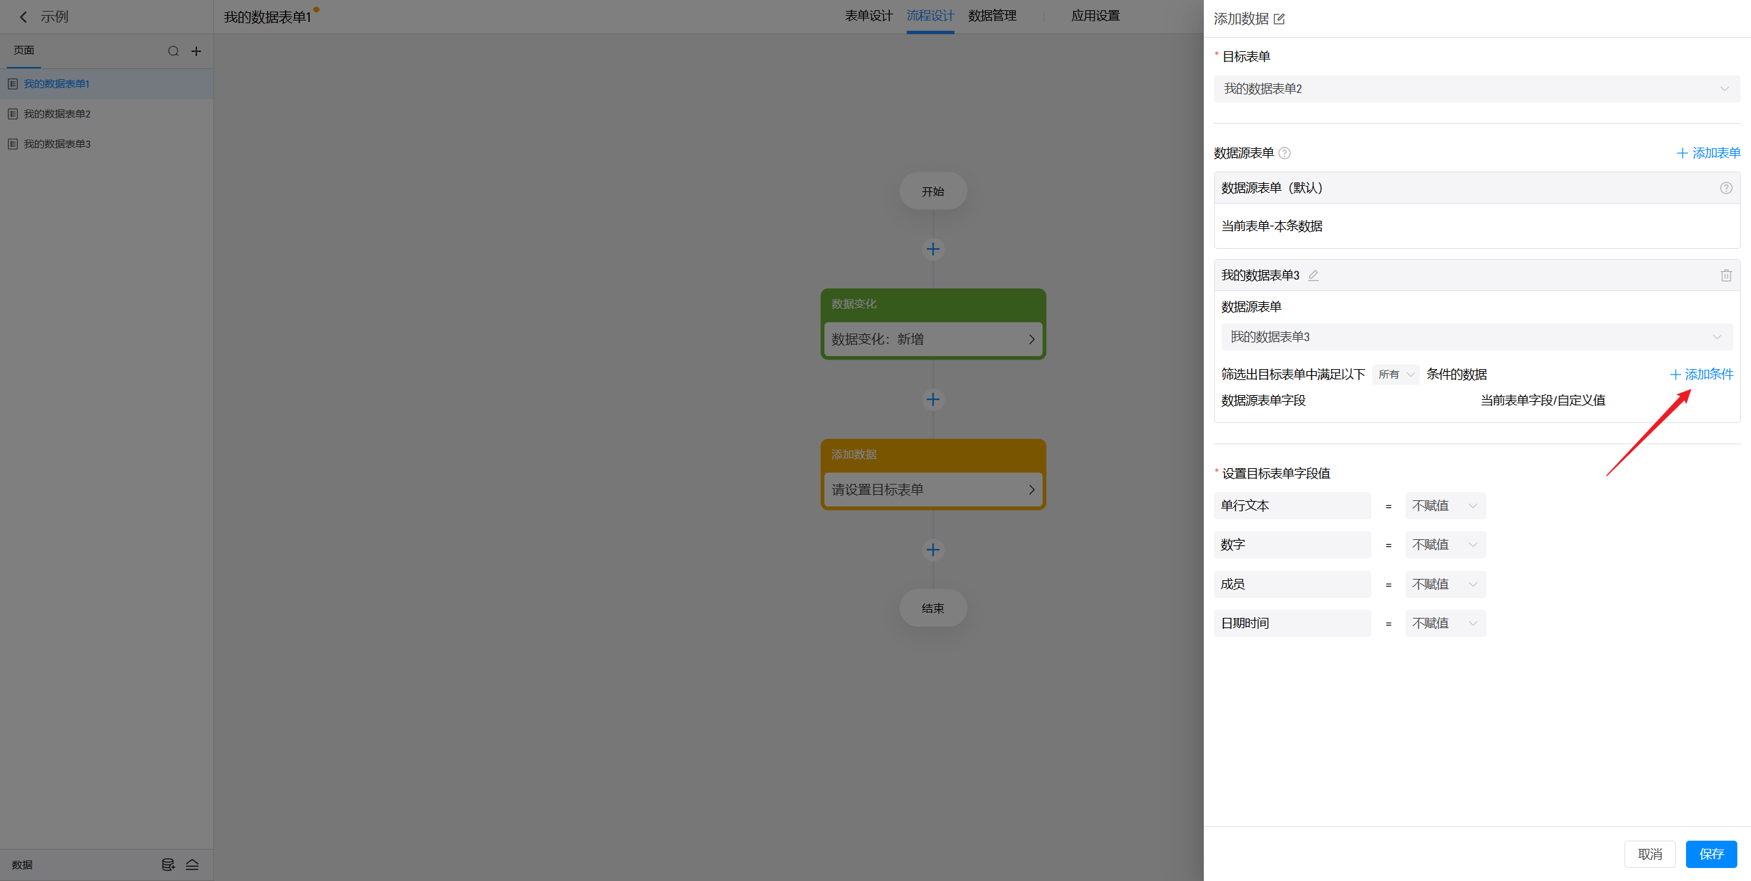Switch to 表单设计 tab
The width and height of the screenshot is (1751, 881).
point(868,16)
